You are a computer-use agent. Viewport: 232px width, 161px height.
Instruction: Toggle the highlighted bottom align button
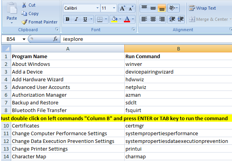(x=162, y=8)
